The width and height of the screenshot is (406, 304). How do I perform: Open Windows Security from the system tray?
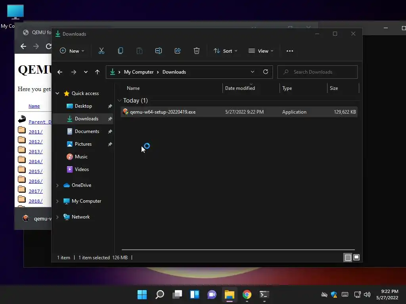click(334, 294)
